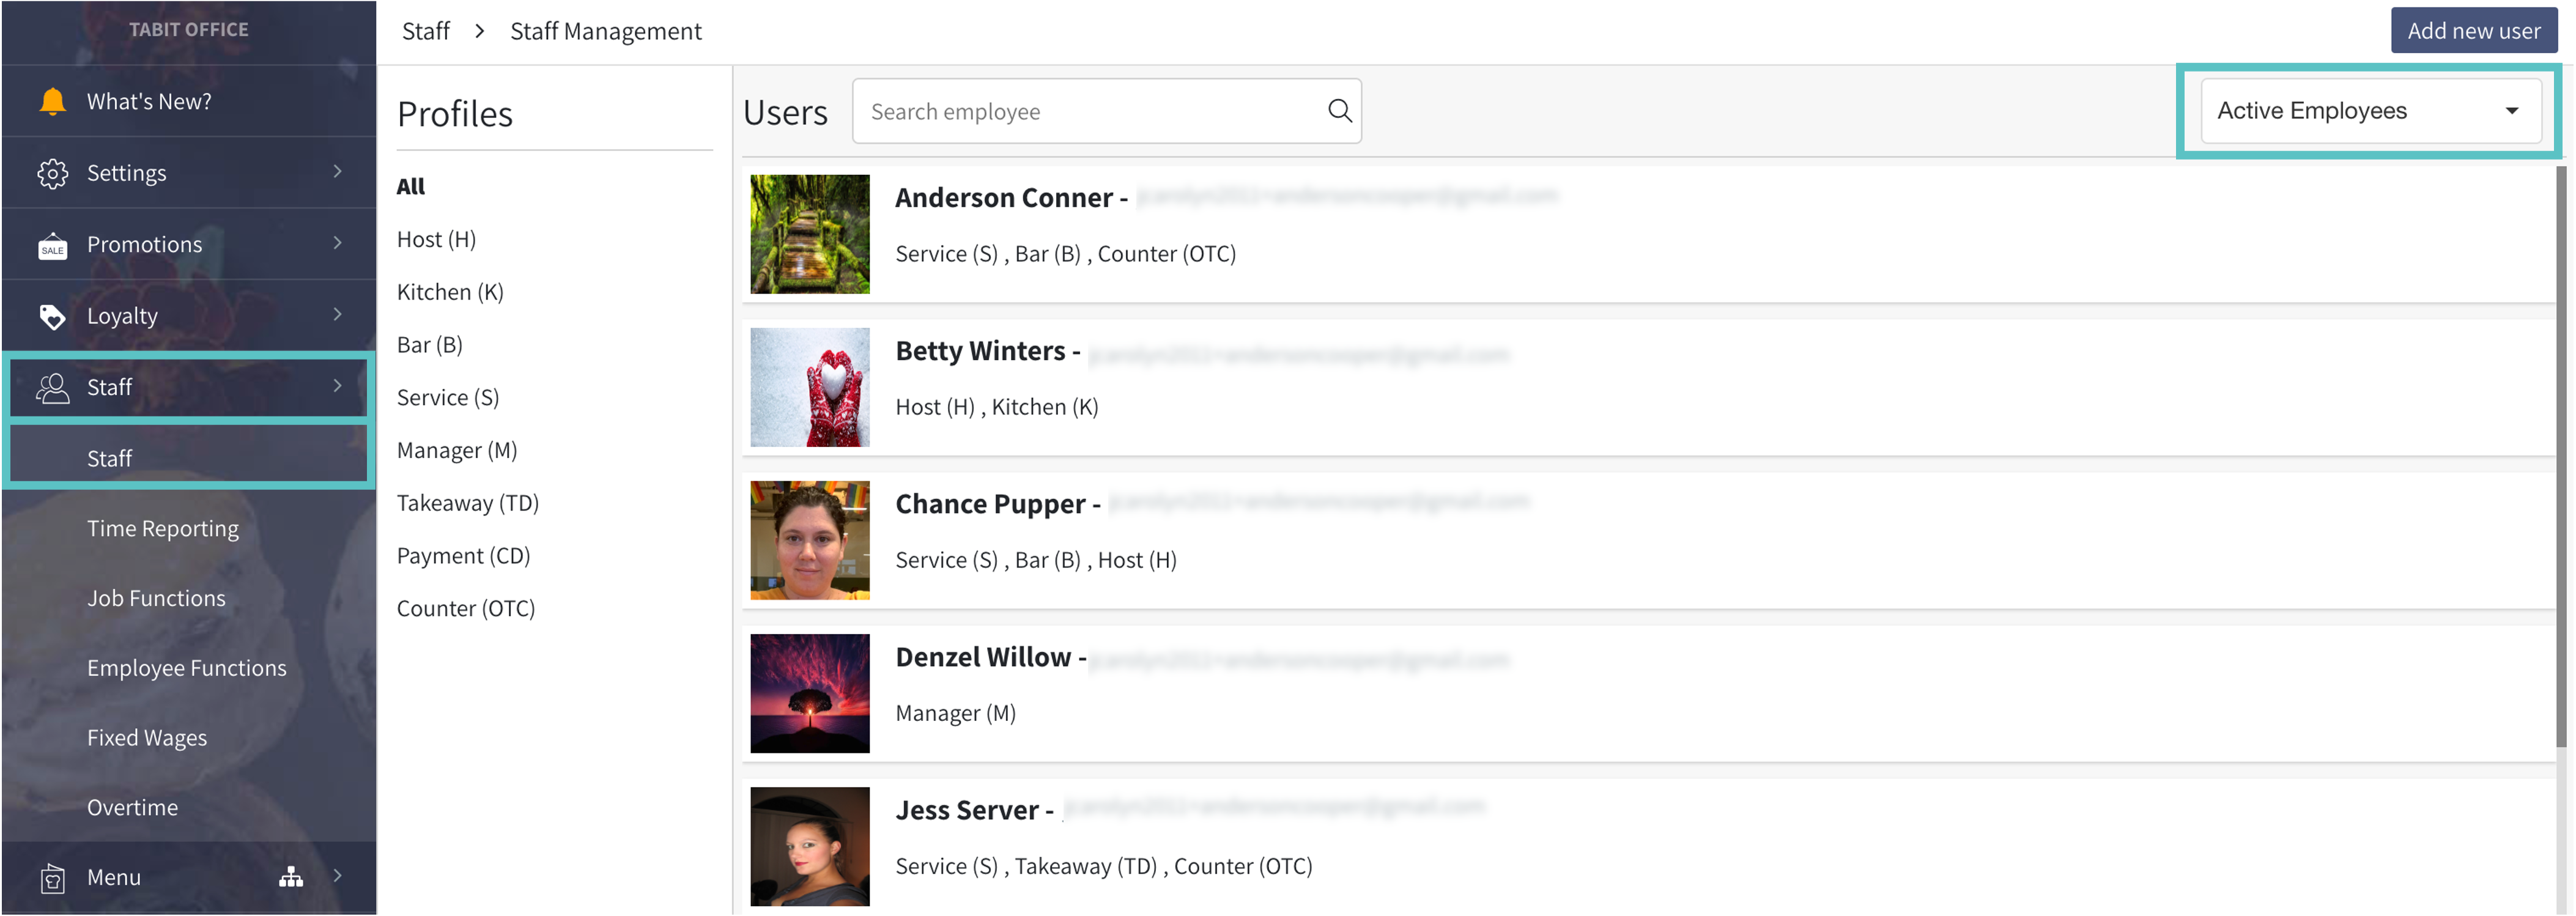
Task: Click the Menu clipboard icon
Action: click(x=52, y=878)
